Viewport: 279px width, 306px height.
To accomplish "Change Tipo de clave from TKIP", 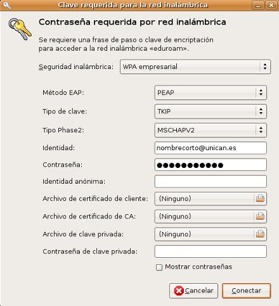I will [211, 112].
